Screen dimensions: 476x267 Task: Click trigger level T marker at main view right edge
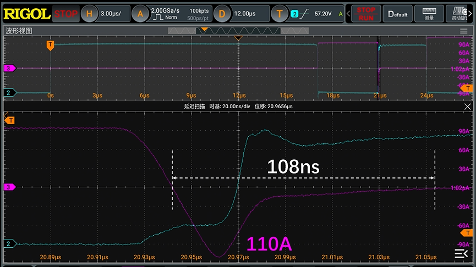click(467, 88)
